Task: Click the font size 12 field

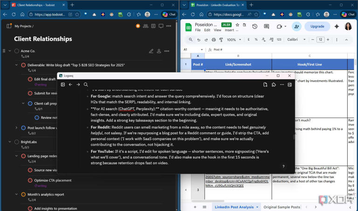Action: click(x=320, y=40)
